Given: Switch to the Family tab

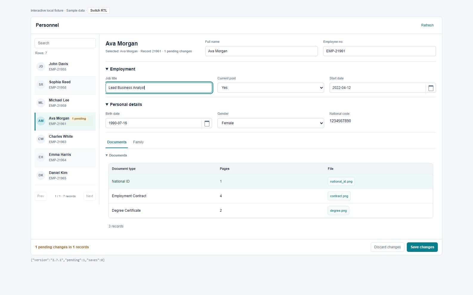Looking at the screenshot, I should (x=138, y=142).
